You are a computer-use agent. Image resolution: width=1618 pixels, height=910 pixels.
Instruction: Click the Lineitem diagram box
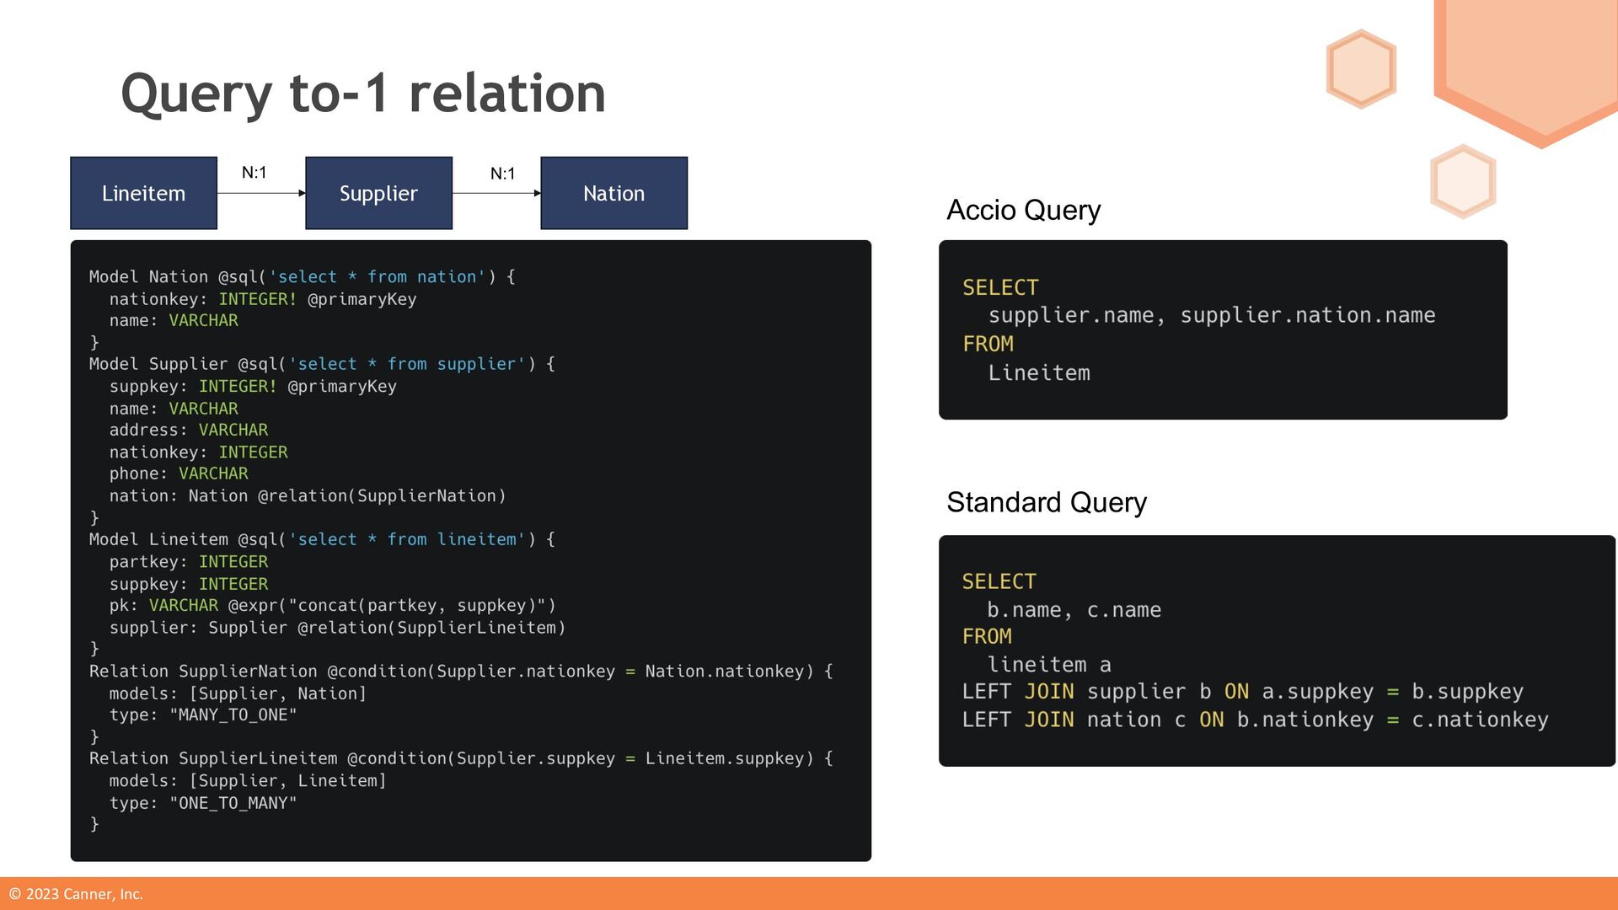click(x=143, y=193)
